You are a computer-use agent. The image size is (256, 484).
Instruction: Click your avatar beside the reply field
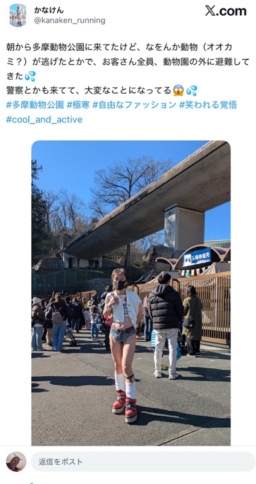16,462
